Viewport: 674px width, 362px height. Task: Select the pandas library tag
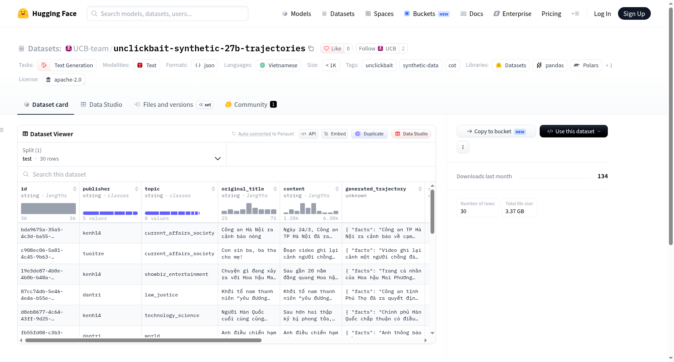(x=550, y=65)
